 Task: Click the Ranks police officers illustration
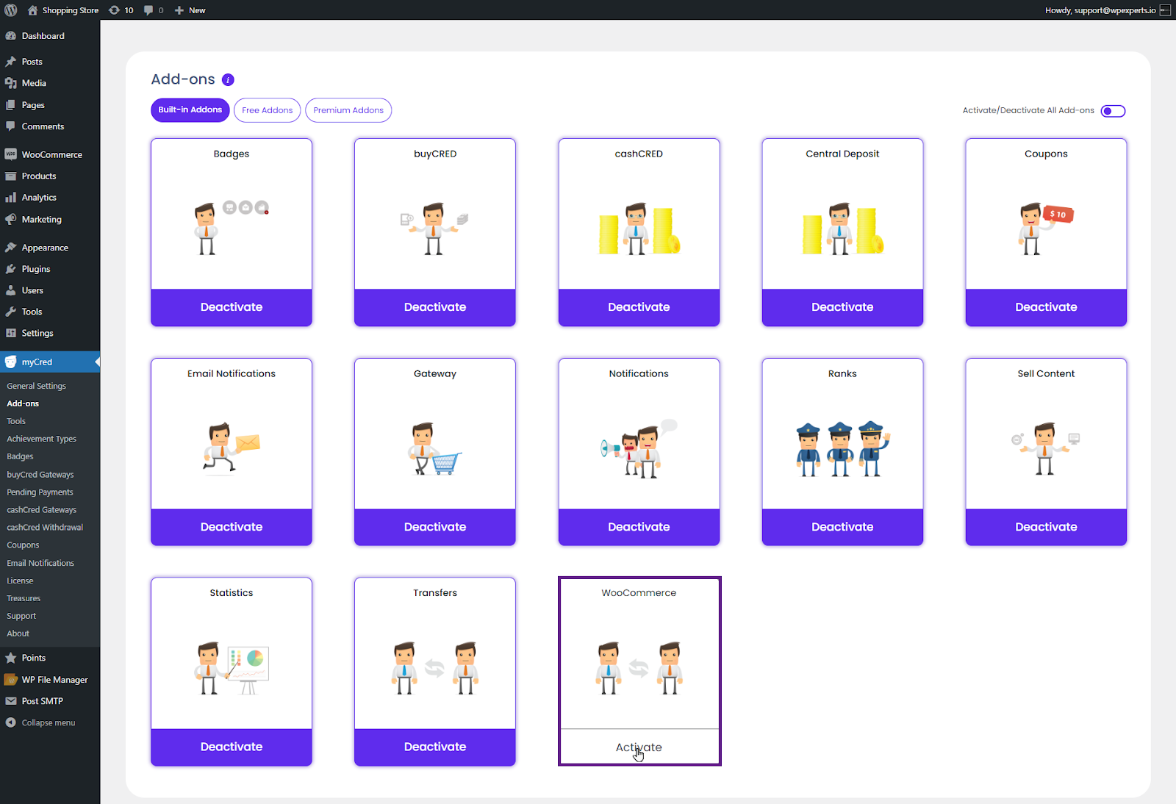842,449
